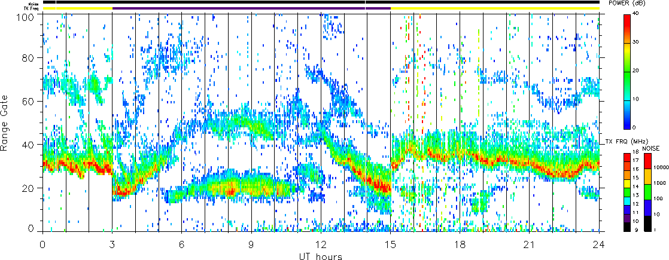Click the 'UT hours' x-axis label

click(320, 256)
